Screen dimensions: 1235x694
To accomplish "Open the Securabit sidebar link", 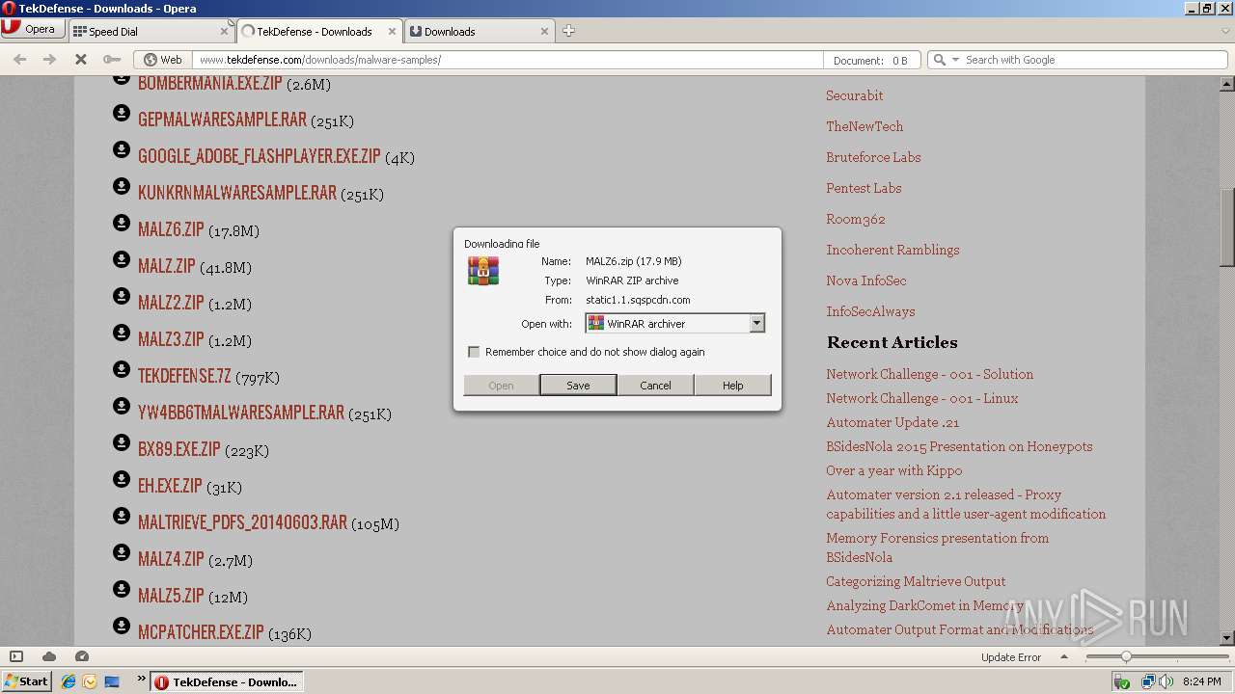I will coord(854,95).
